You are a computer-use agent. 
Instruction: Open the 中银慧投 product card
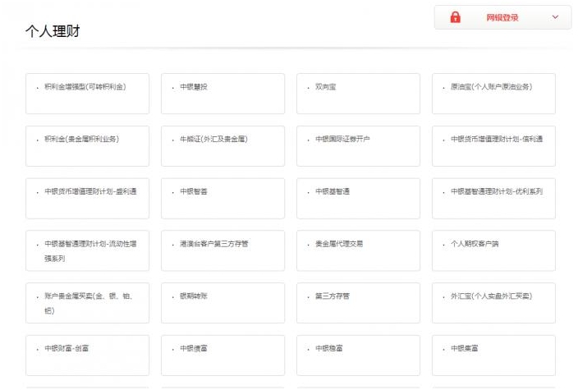coord(195,87)
